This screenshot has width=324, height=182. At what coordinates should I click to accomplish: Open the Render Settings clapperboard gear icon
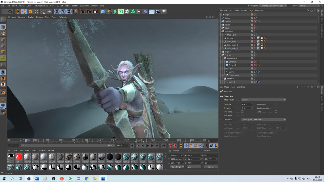[95, 11]
